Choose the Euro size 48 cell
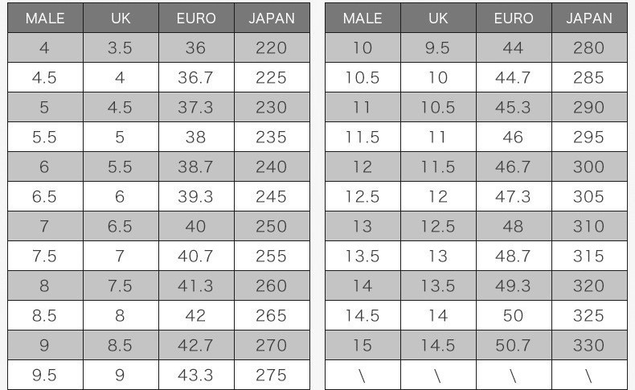Viewport: 635px width, 390px height. click(x=513, y=227)
